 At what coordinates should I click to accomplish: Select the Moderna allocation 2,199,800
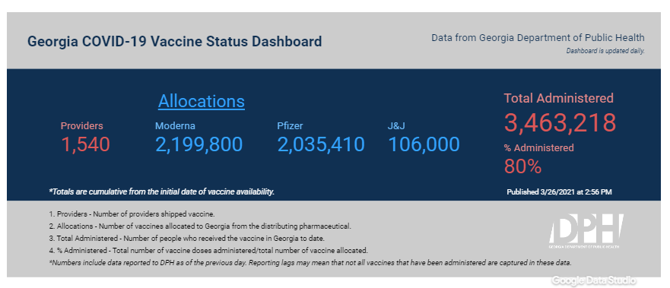[x=198, y=144]
